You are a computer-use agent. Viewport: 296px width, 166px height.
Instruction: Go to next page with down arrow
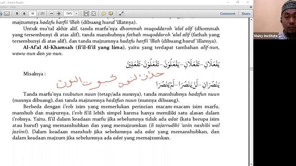(24, 13)
